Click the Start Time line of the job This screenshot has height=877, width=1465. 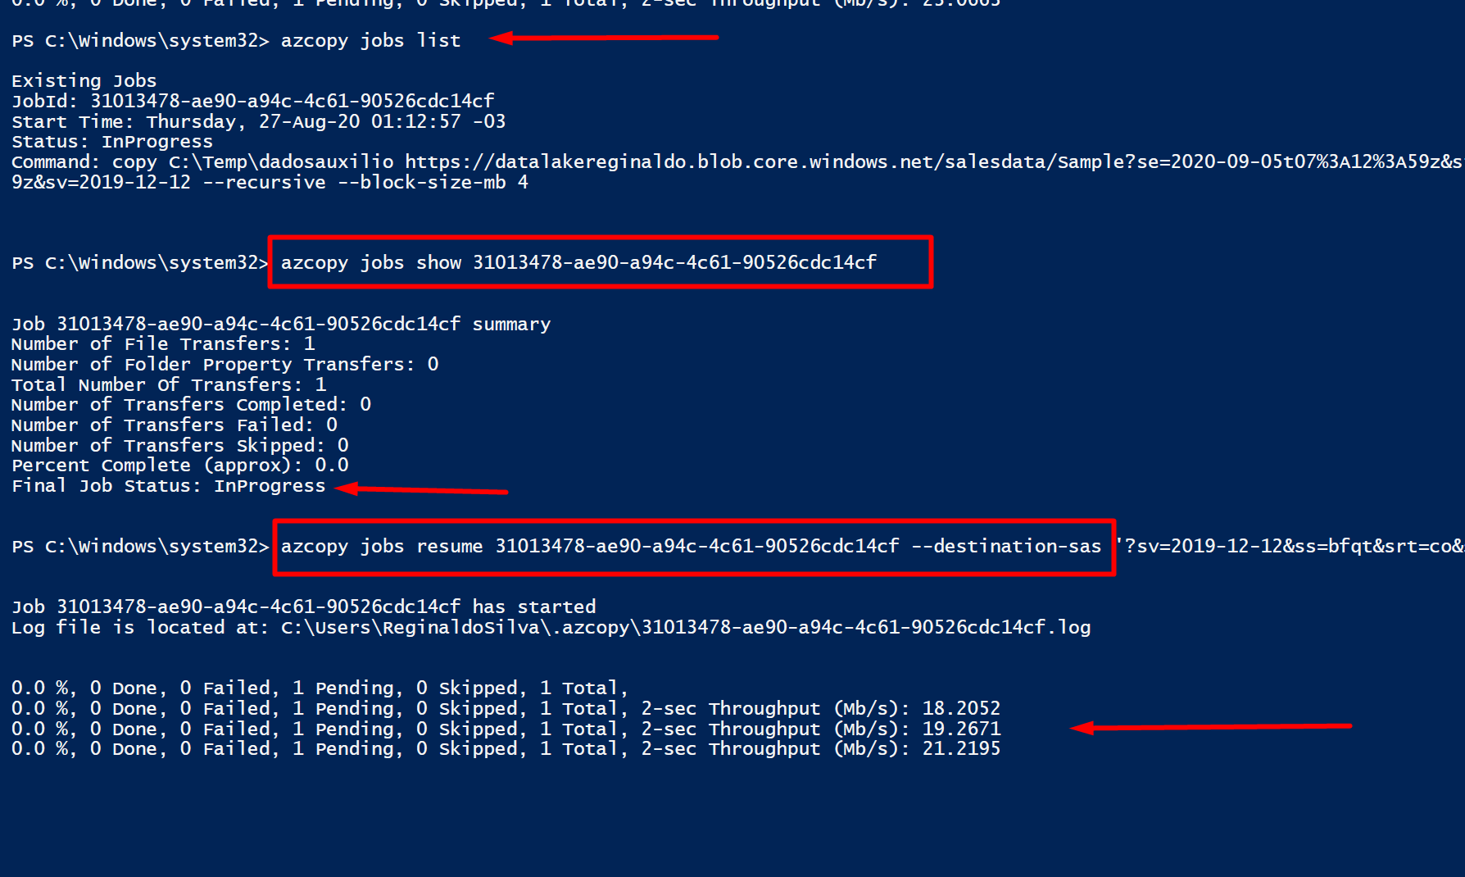click(x=258, y=121)
